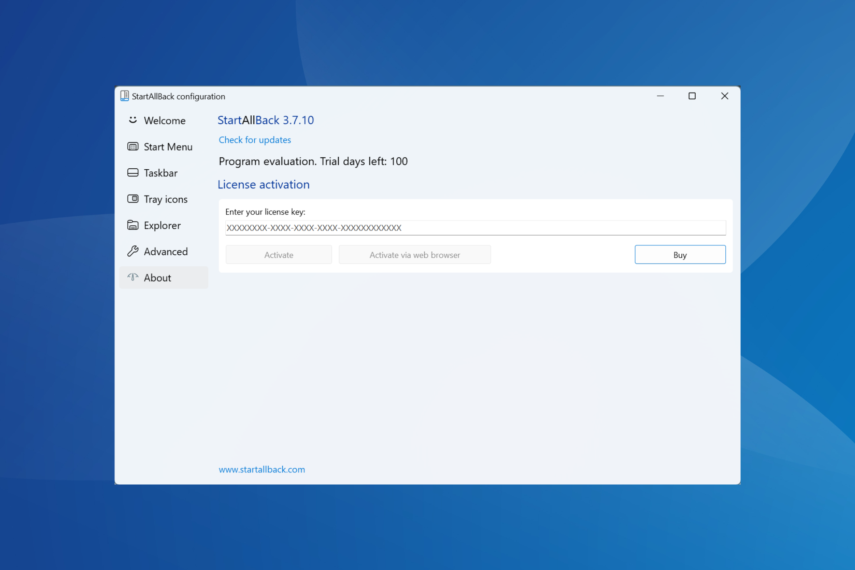Screen dimensions: 855x570
Task: Open the www.startallback.com website link
Action: pyautogui.click(x=261, y=469)
